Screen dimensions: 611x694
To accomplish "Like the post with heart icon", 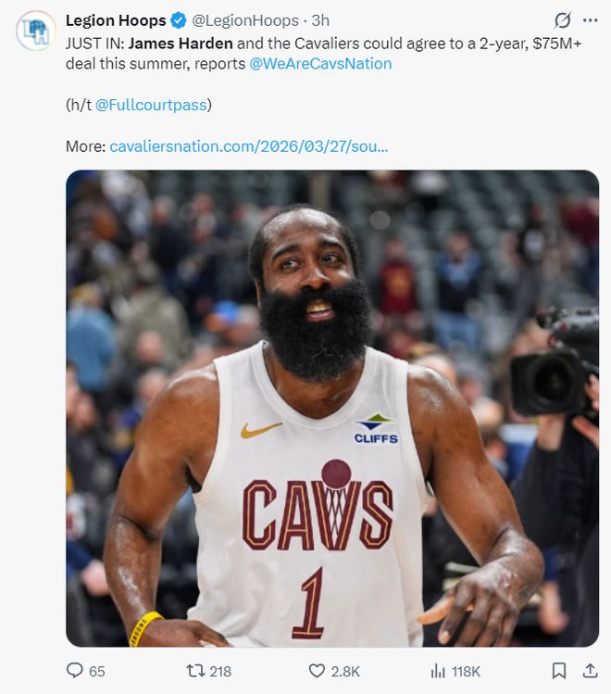I will tap(317, 671).
